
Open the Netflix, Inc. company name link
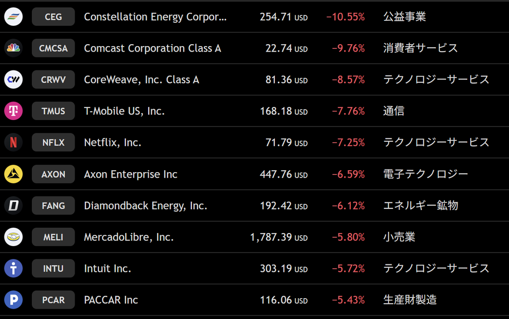coord(113,142)
